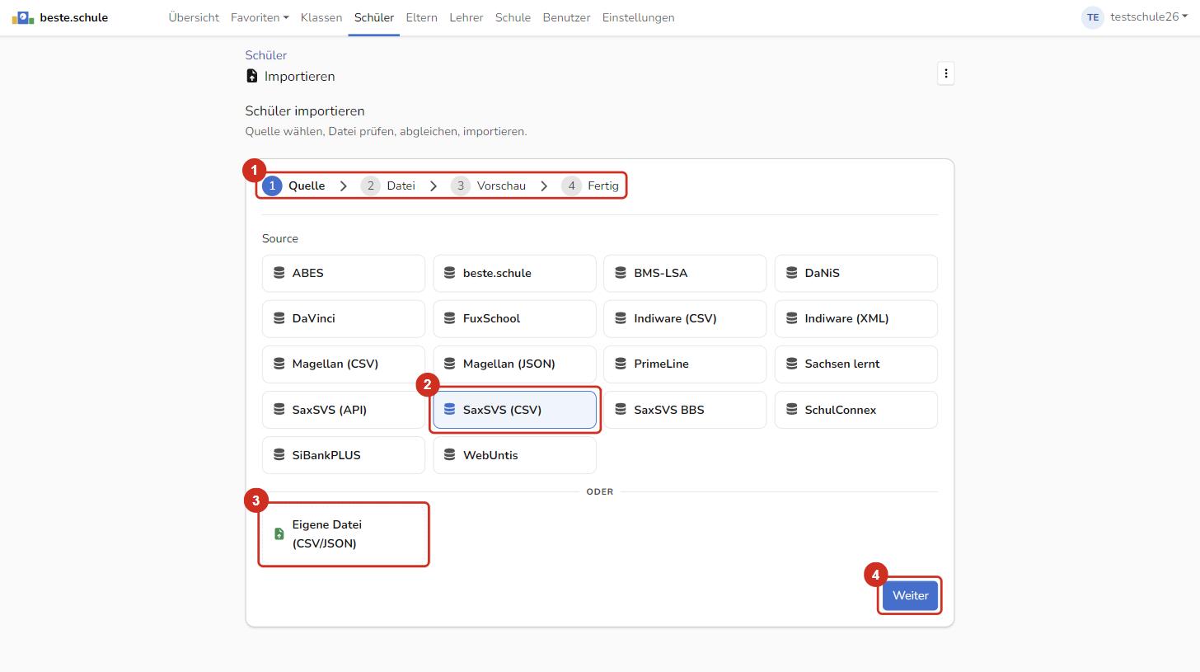Click the database icon beside PrimeLine
1200x672 pixels.
click(x=621, y=364)
